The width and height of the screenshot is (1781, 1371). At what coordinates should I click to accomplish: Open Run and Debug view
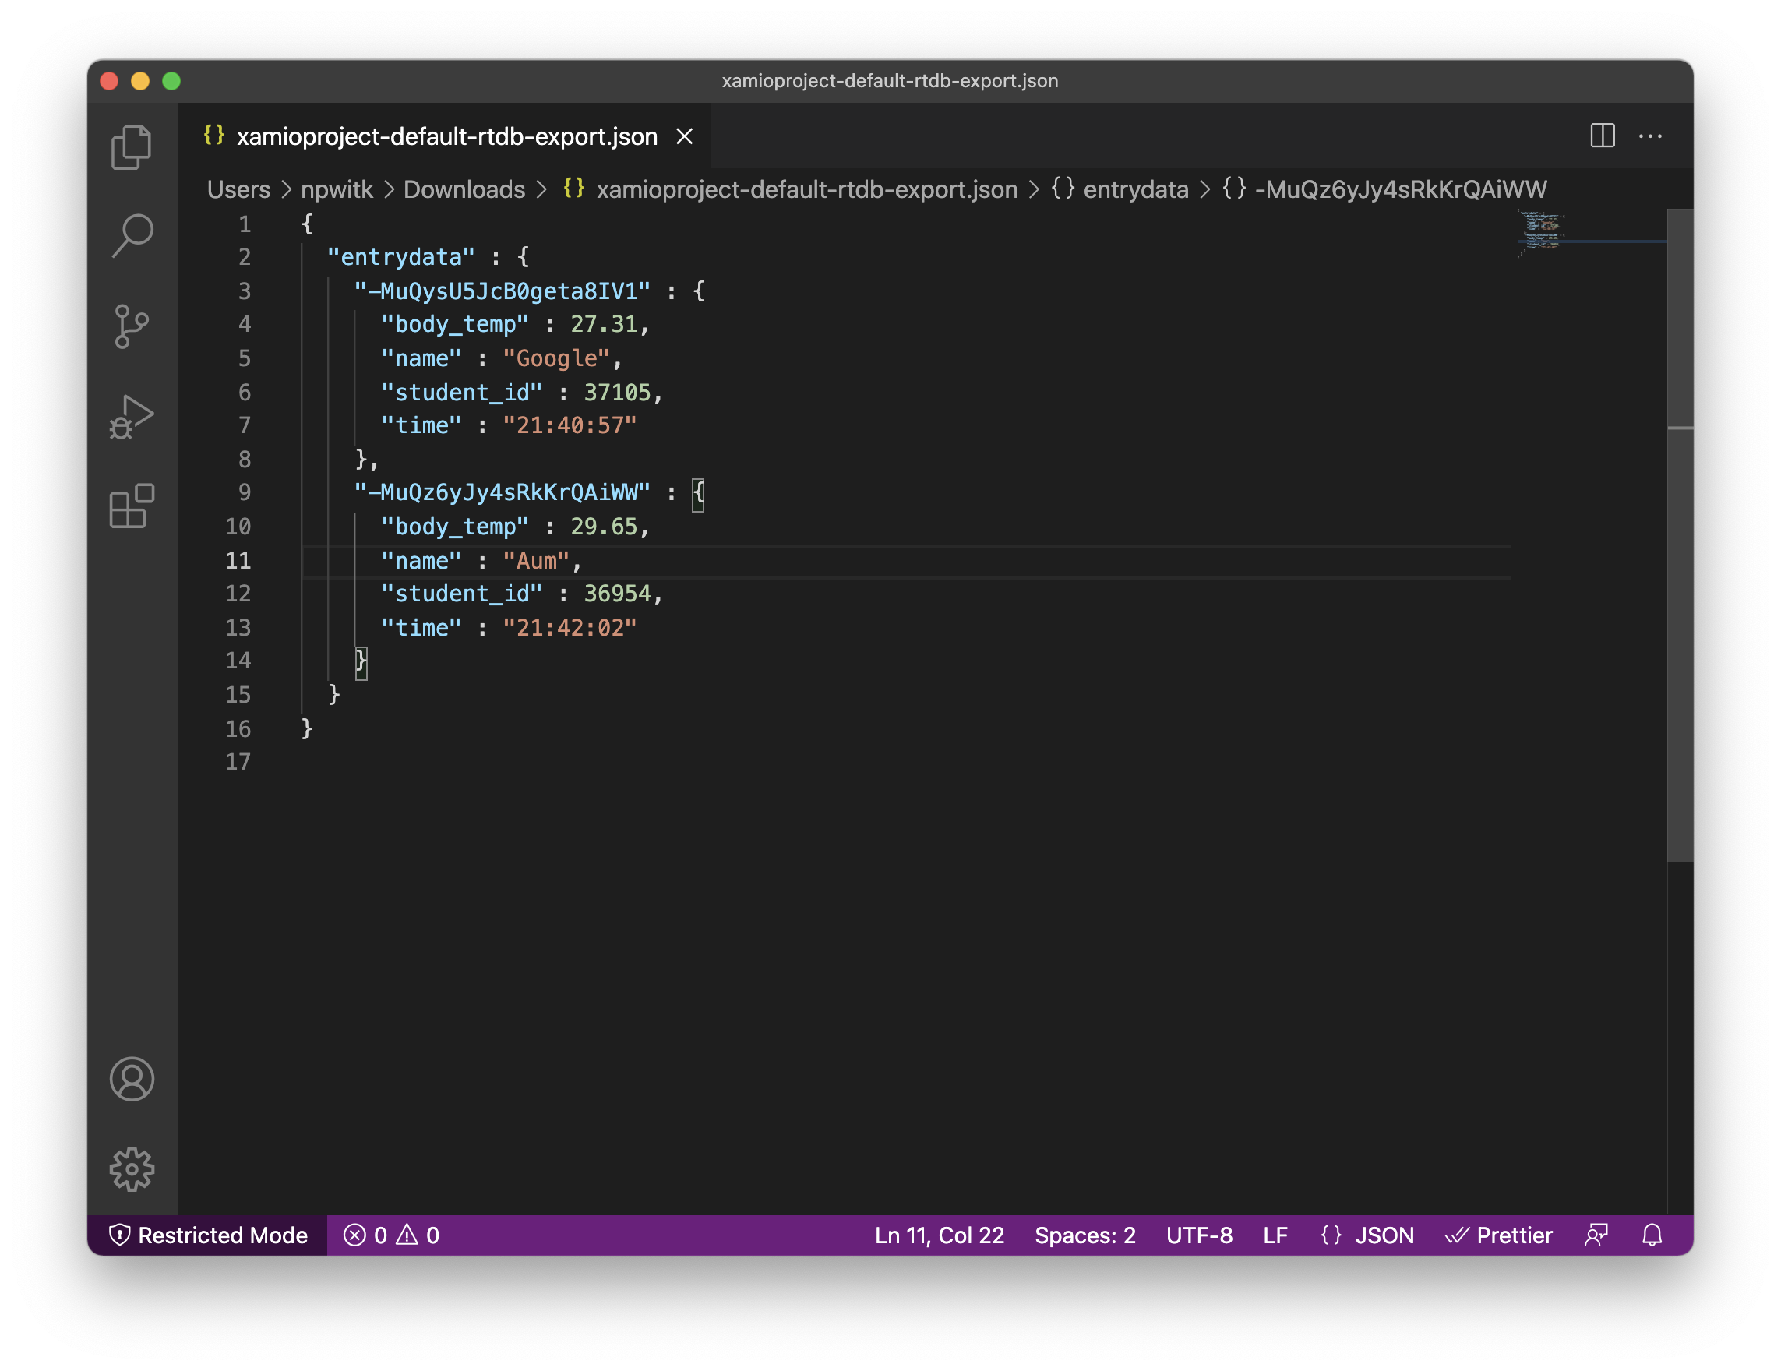pos(132,417)
